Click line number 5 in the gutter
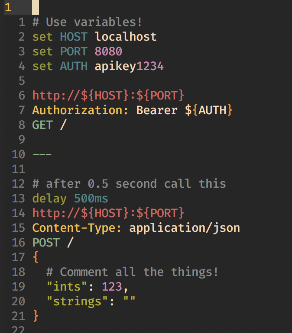This screenshot has height=333, width=292. tap(22, 81)
